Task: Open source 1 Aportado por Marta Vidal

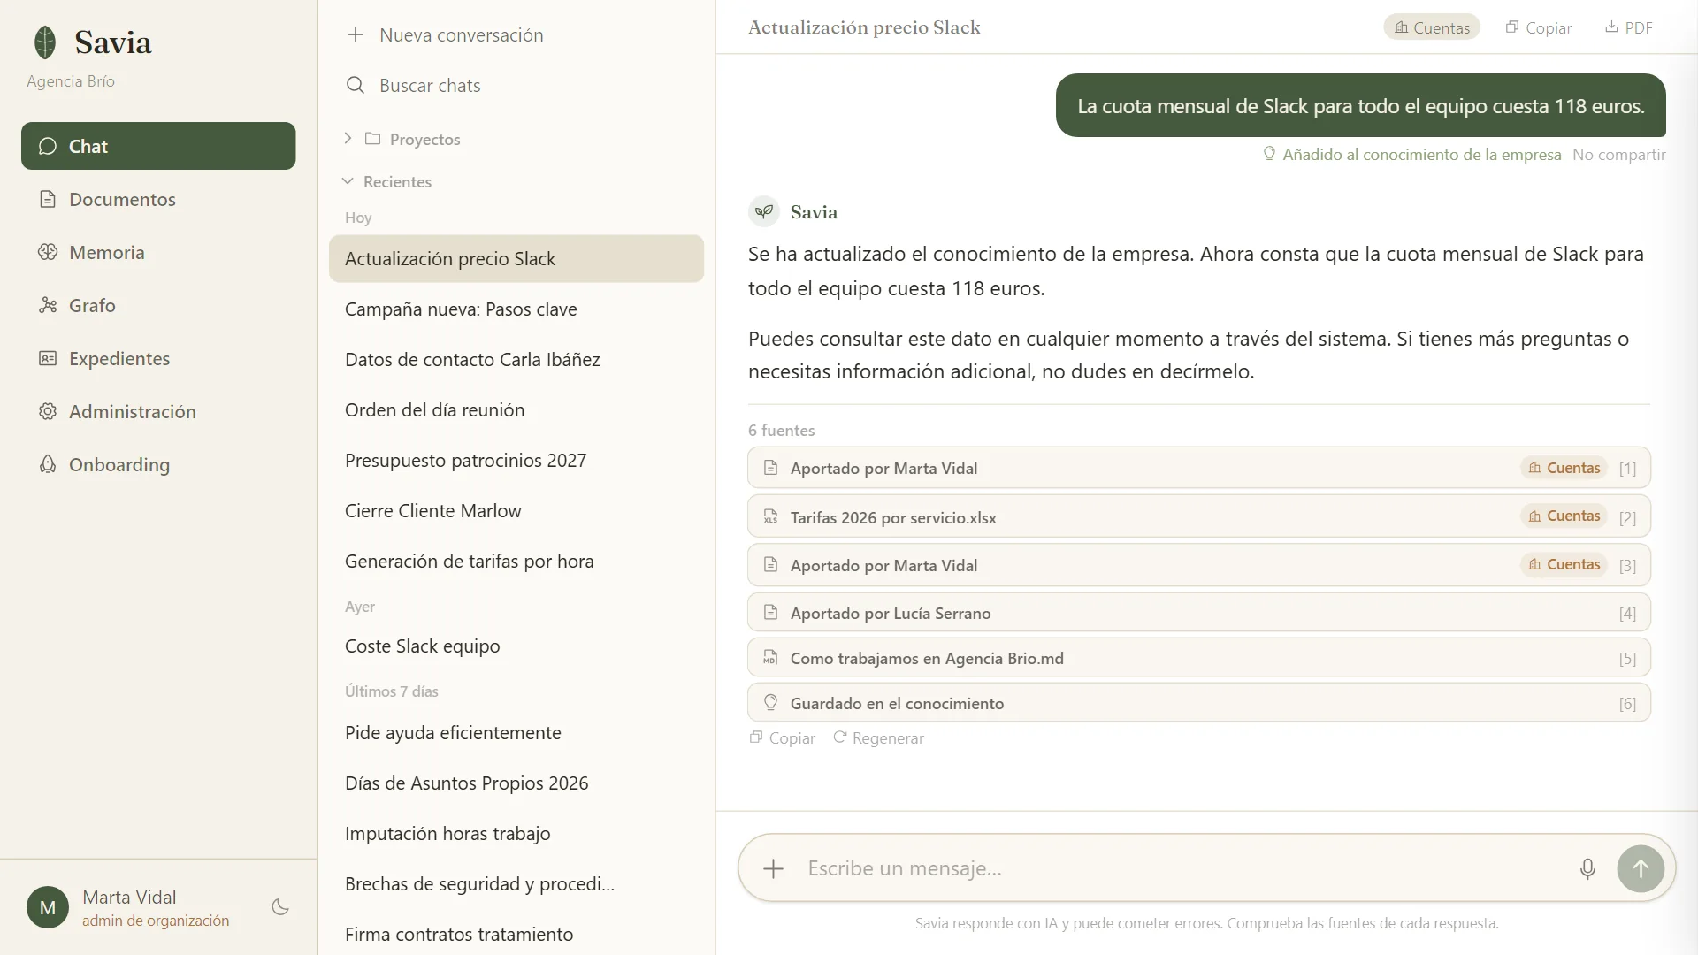Action: tap(1199, 468)
